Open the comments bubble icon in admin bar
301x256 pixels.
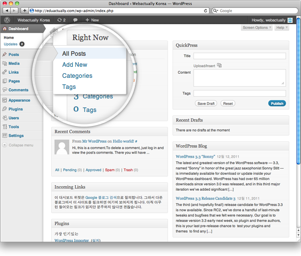[75, 20]
